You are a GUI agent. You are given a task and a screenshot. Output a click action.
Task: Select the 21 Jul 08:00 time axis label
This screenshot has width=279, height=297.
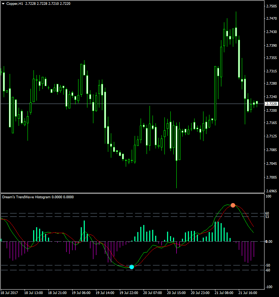[224, 293]
